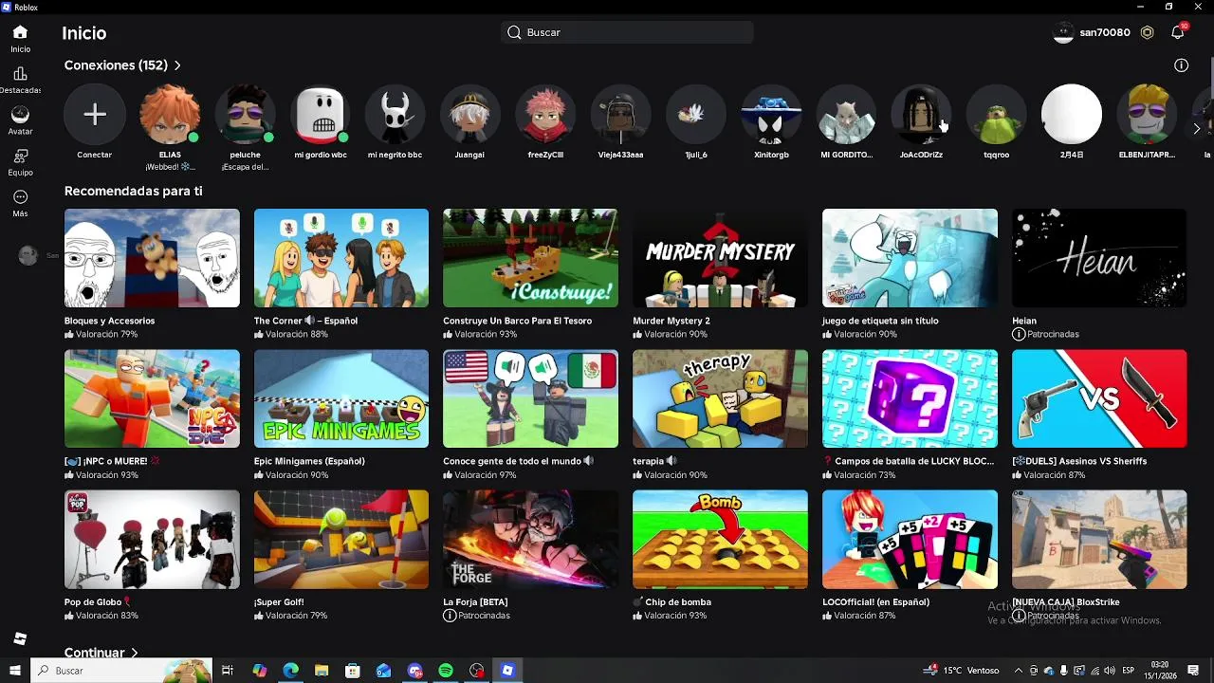Open ELIAS friend avatar
The image size is (1214, 683).
point(170,115)
